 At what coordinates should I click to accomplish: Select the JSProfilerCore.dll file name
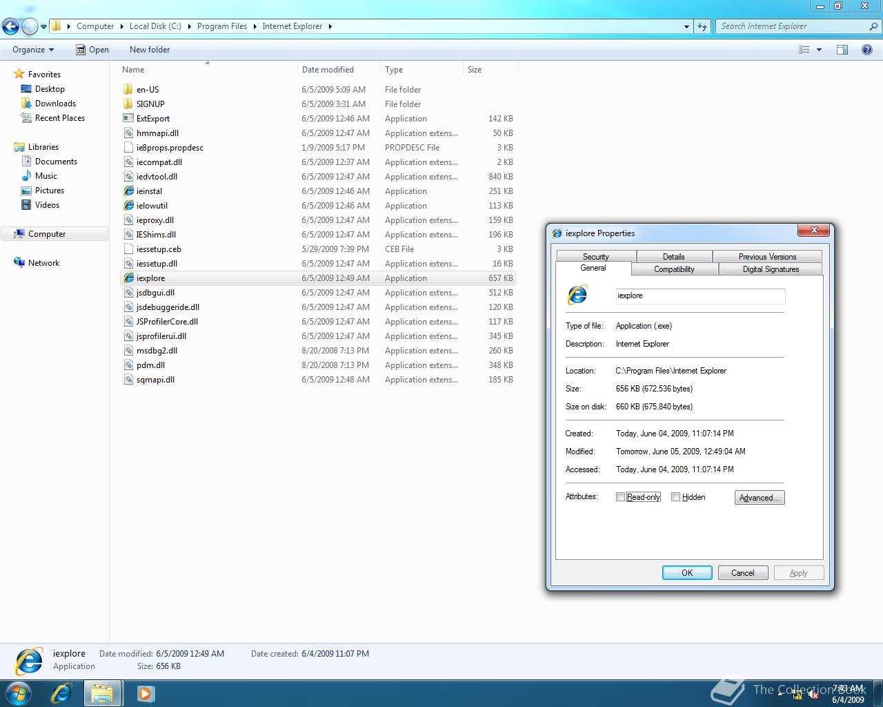click(x=167, y=322)
